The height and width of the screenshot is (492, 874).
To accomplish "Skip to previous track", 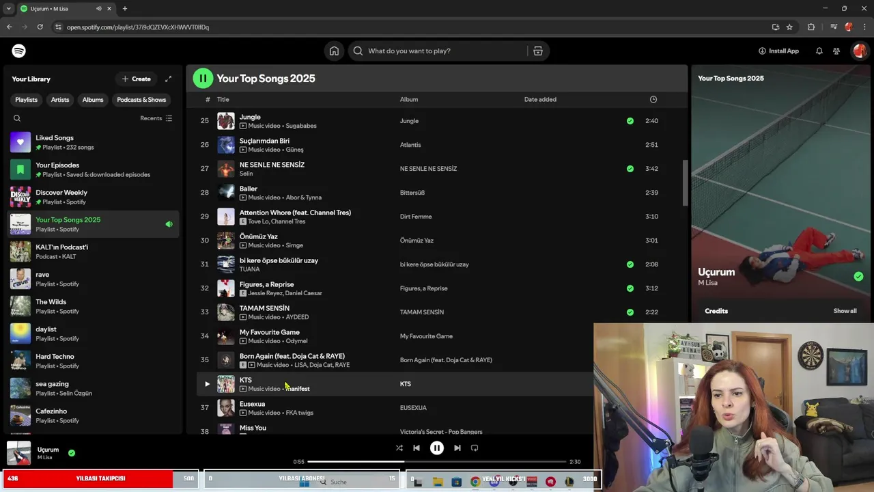I will tap(417, 448).
